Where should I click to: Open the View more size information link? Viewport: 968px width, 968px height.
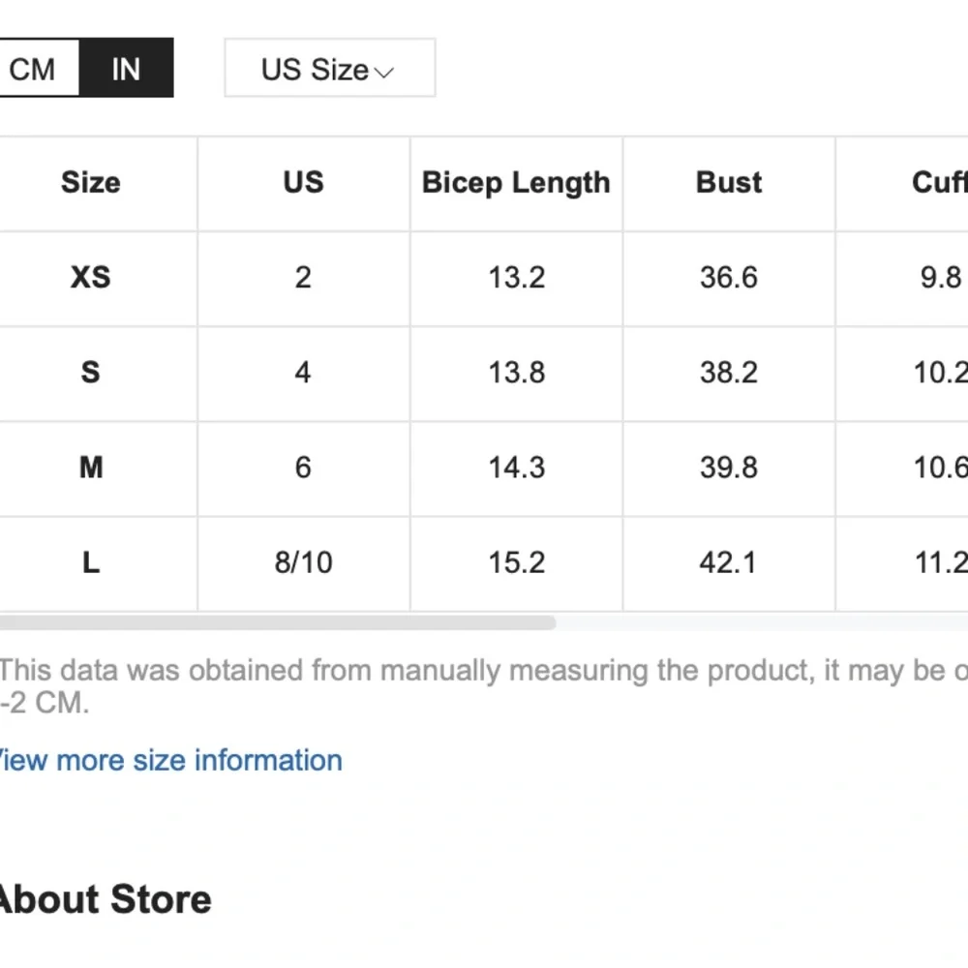[169, 760]
